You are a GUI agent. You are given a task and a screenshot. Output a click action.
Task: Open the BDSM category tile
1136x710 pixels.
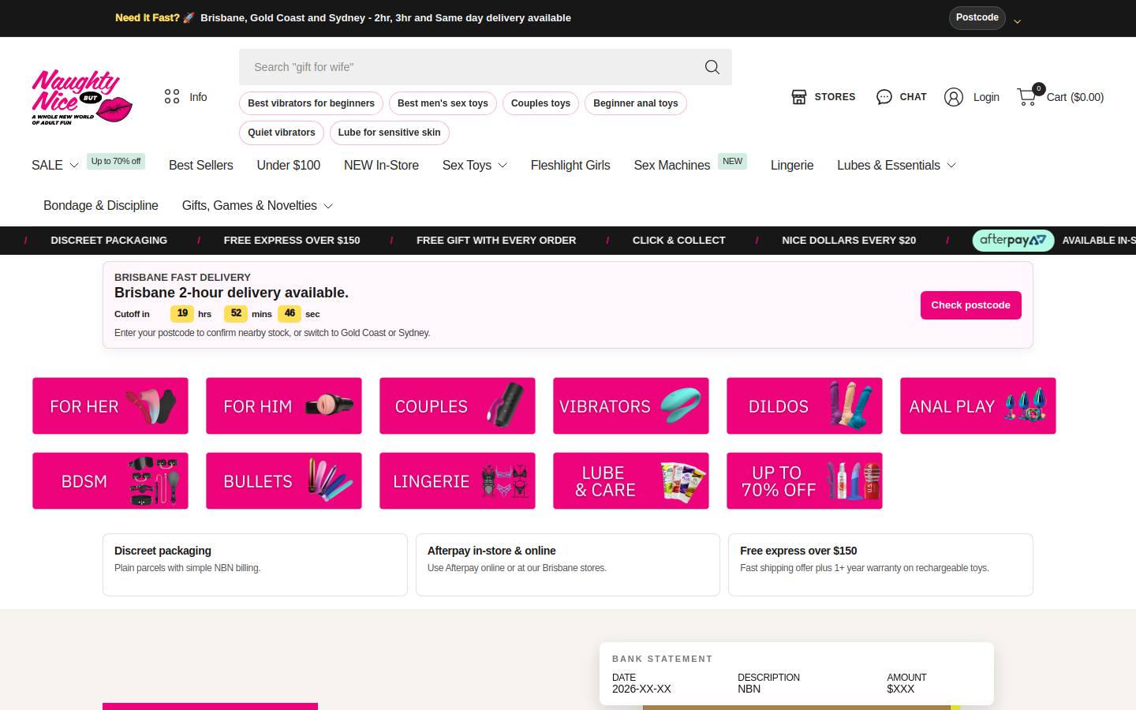[110, 480]
